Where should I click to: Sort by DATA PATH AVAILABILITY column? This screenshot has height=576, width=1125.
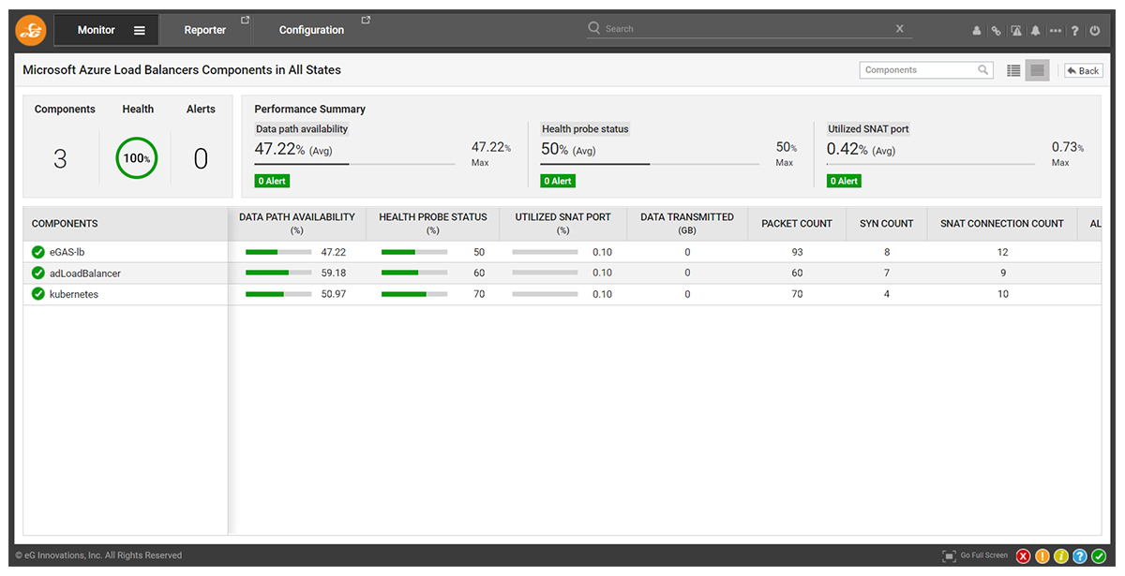tap(297, 223)
